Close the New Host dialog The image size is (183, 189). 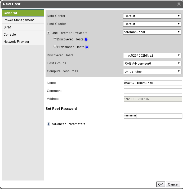tap(179, 4)
